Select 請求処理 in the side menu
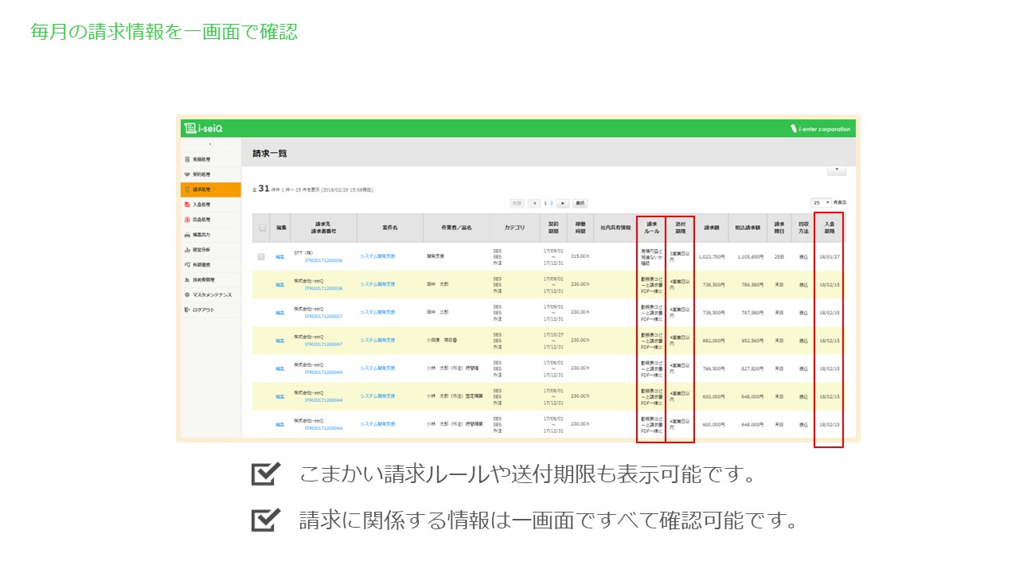The width and height of the screenshot is (1019, 573). [x=210, y=189]
